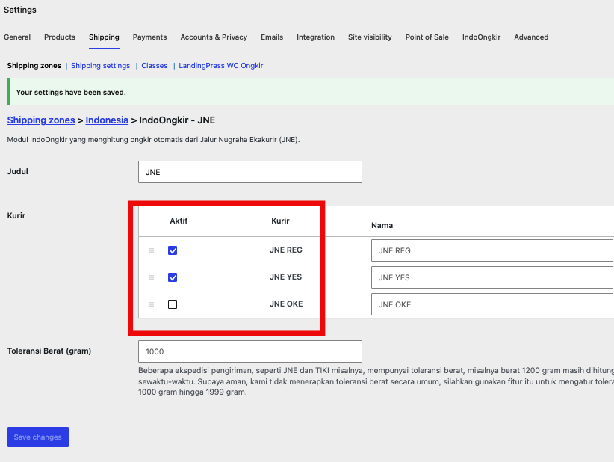Click the Save changes button

point(38,437)
